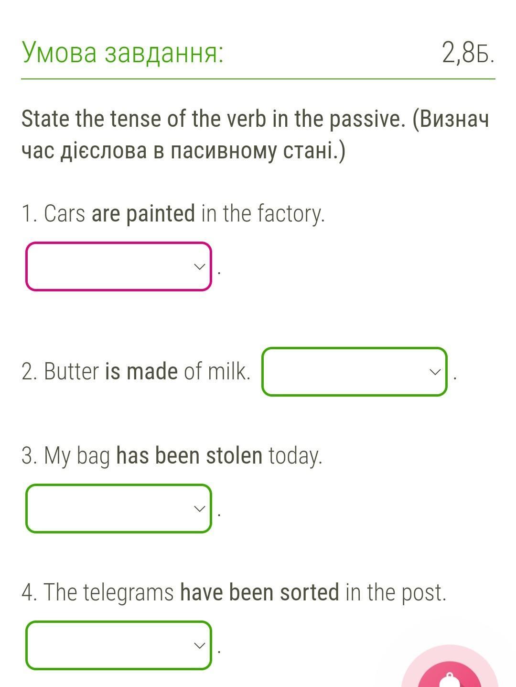Click the word "today" in sentence three
The image size is (516, 687).
(x=295, y=456)
